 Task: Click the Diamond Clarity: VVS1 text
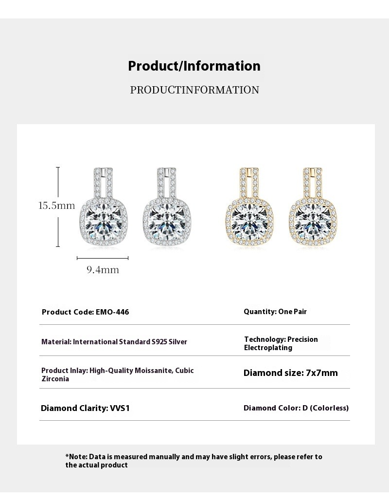[85, 408]
